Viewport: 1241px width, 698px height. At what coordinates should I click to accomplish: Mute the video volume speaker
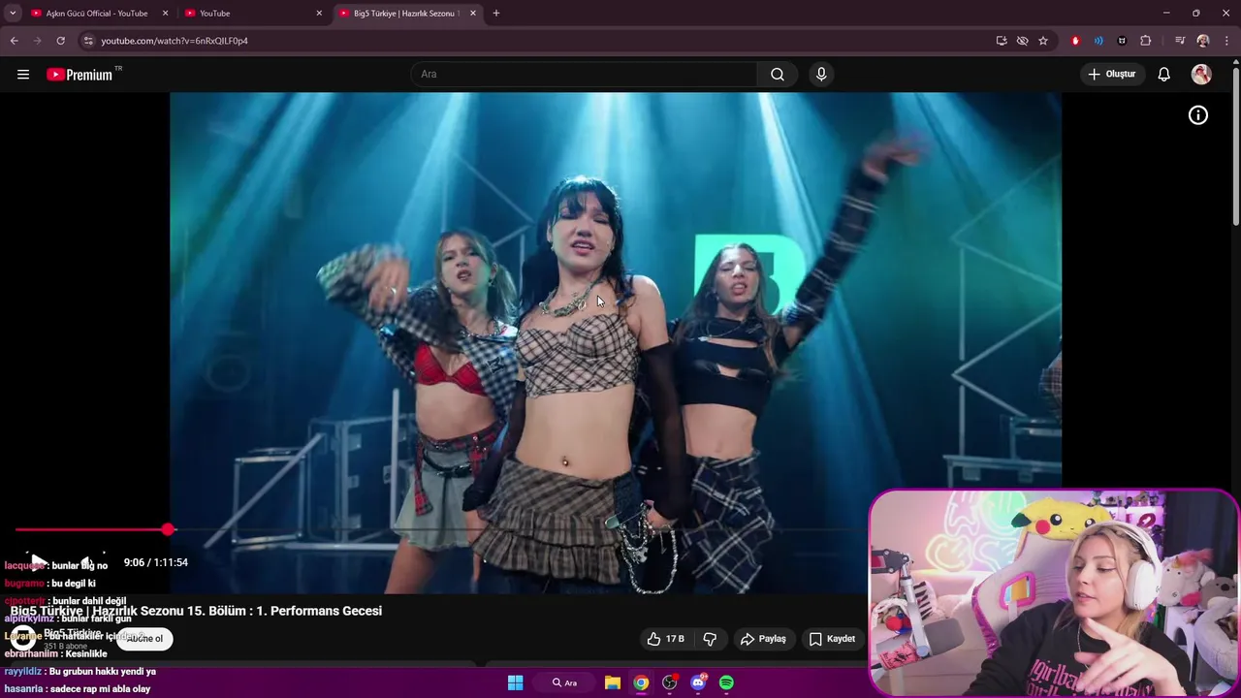click(86, 562)
